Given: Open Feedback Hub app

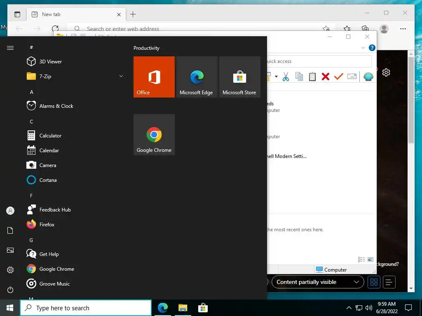Looking at the screenshot, I should click(x=49, y=209).
